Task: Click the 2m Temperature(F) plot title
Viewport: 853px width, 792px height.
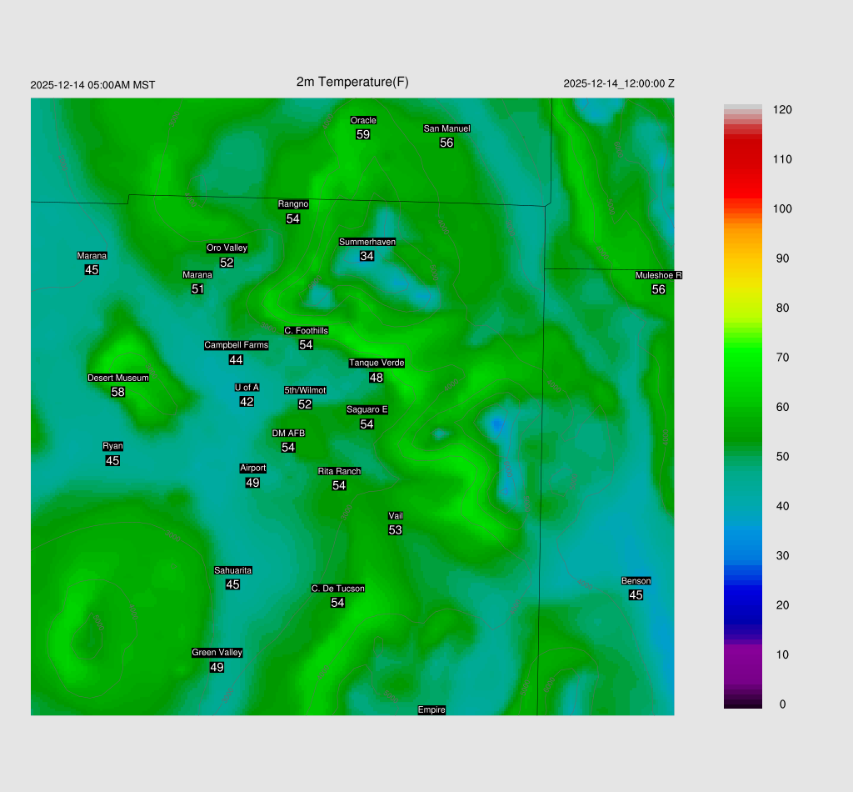Action: pos(352,82)
